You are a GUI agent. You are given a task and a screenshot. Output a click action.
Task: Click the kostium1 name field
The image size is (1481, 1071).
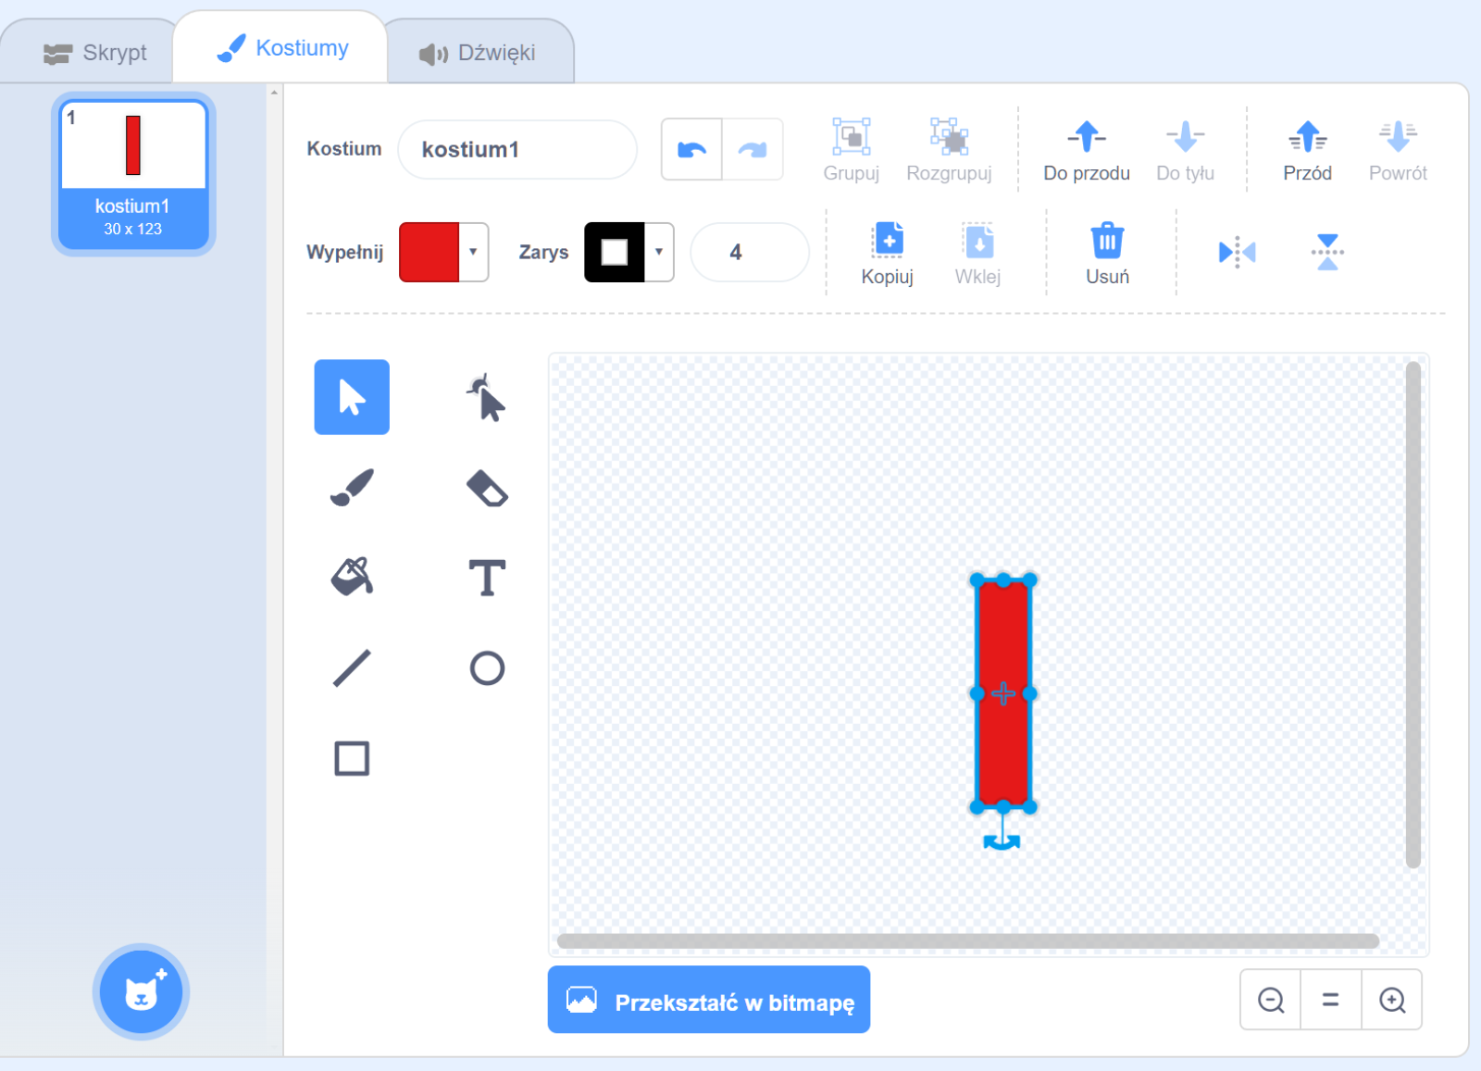coord(517,149)
